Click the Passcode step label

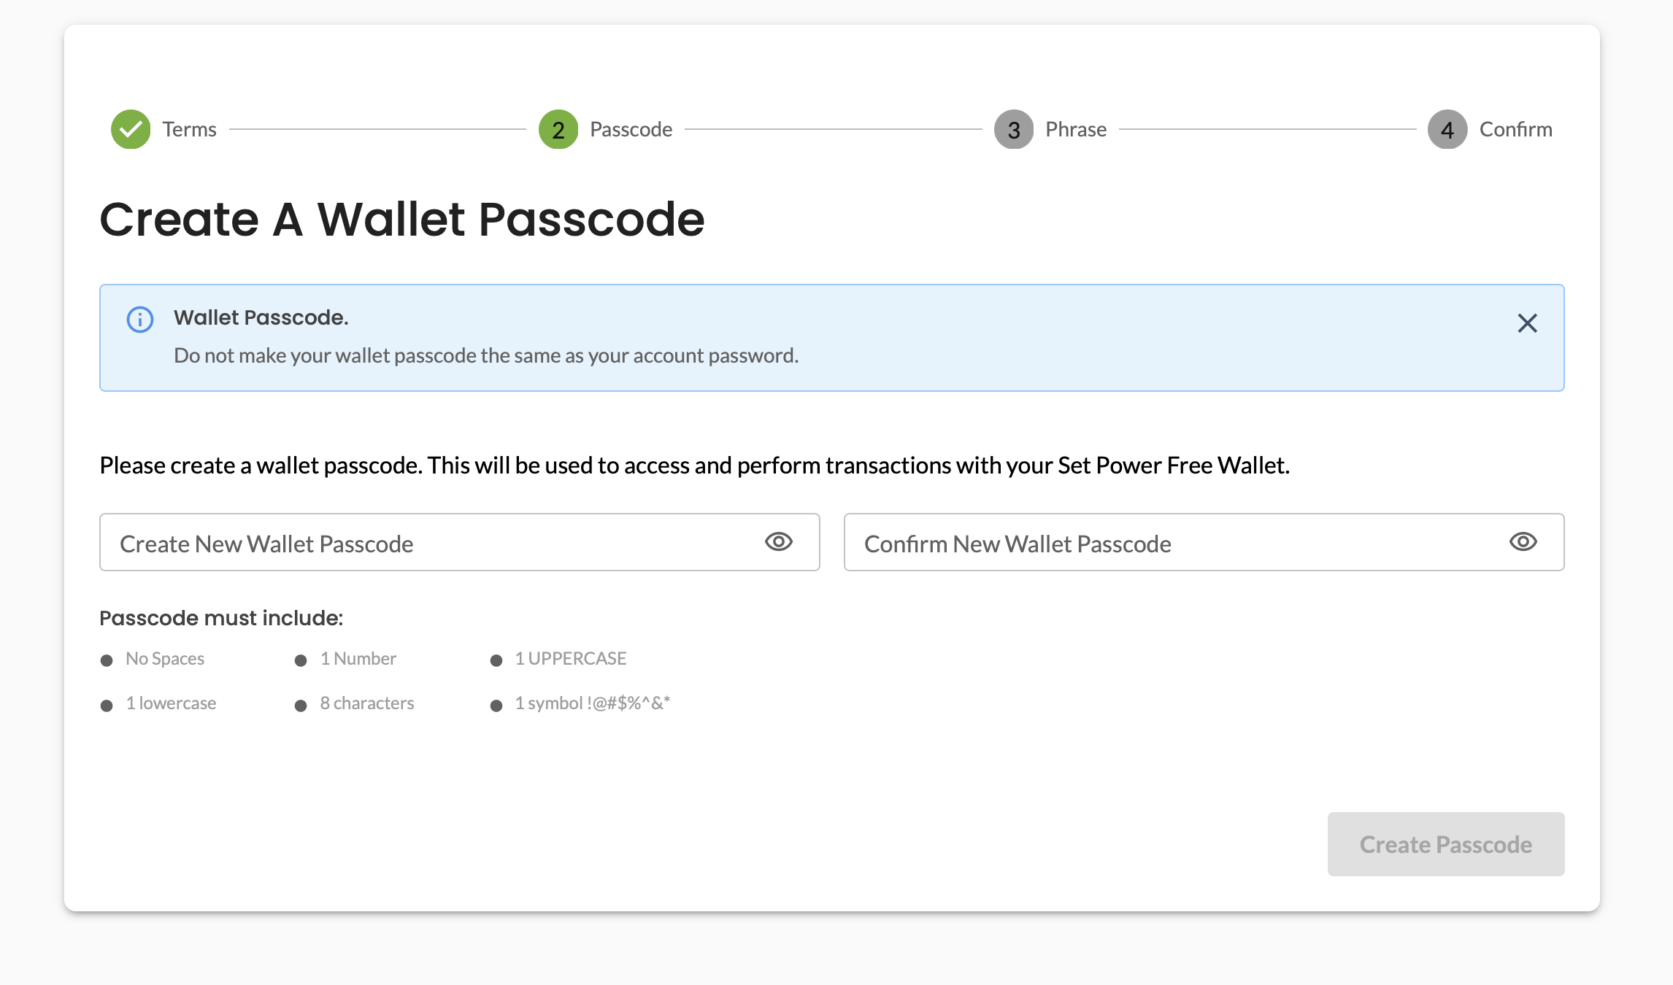[631, 129]
